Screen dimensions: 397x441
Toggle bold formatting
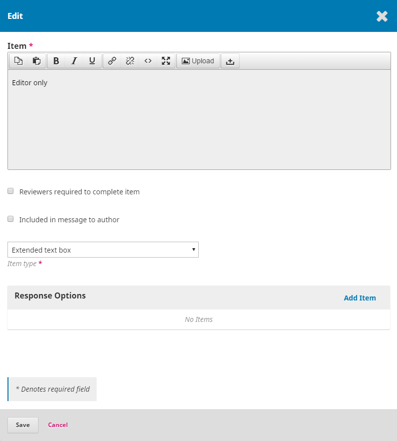(x=56, y=61)
